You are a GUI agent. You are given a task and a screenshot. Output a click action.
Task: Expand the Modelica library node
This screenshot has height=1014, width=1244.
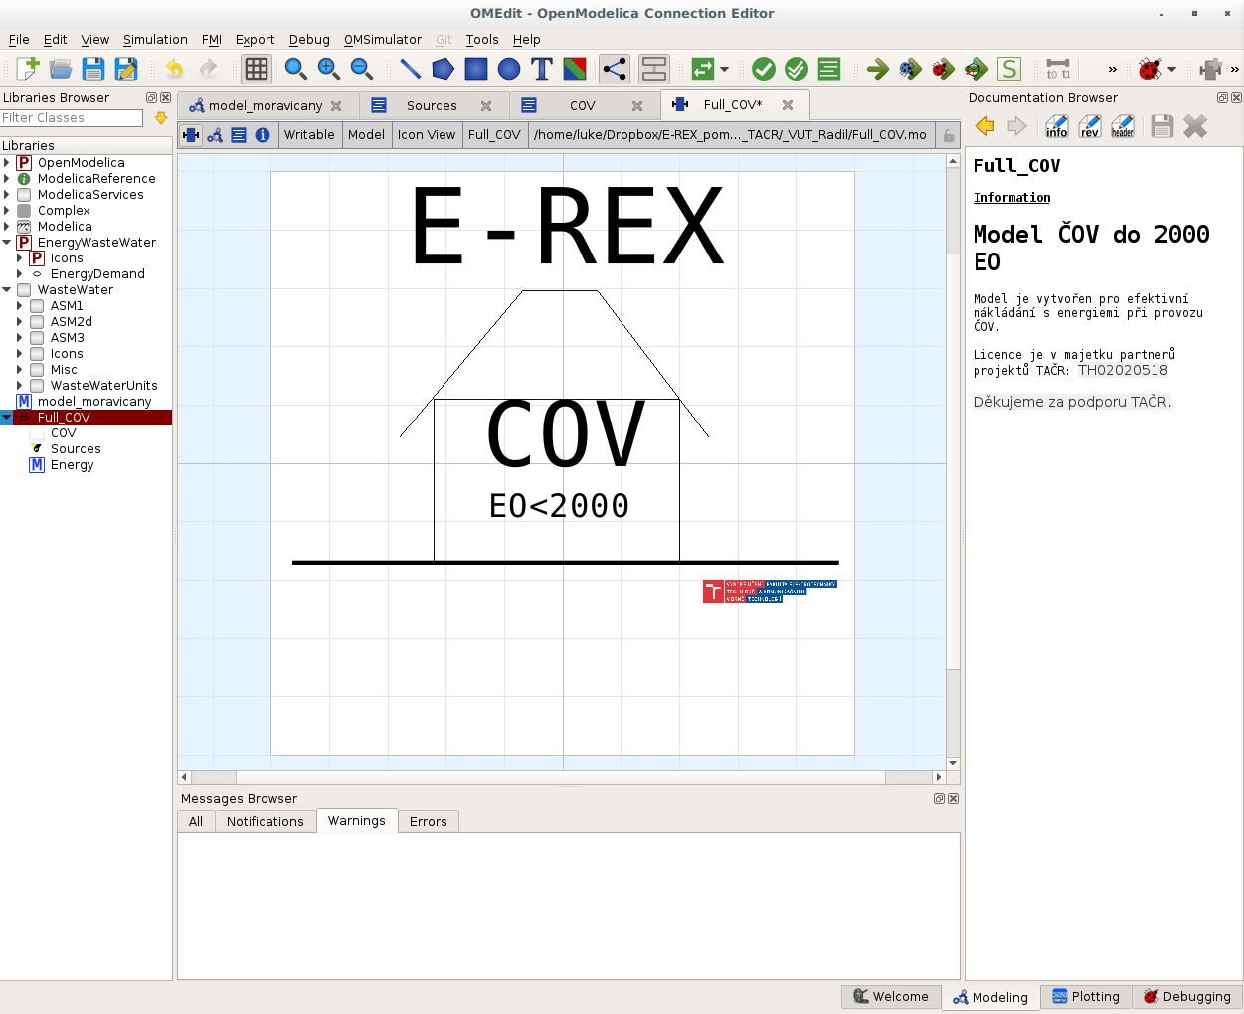click(7, 227)
